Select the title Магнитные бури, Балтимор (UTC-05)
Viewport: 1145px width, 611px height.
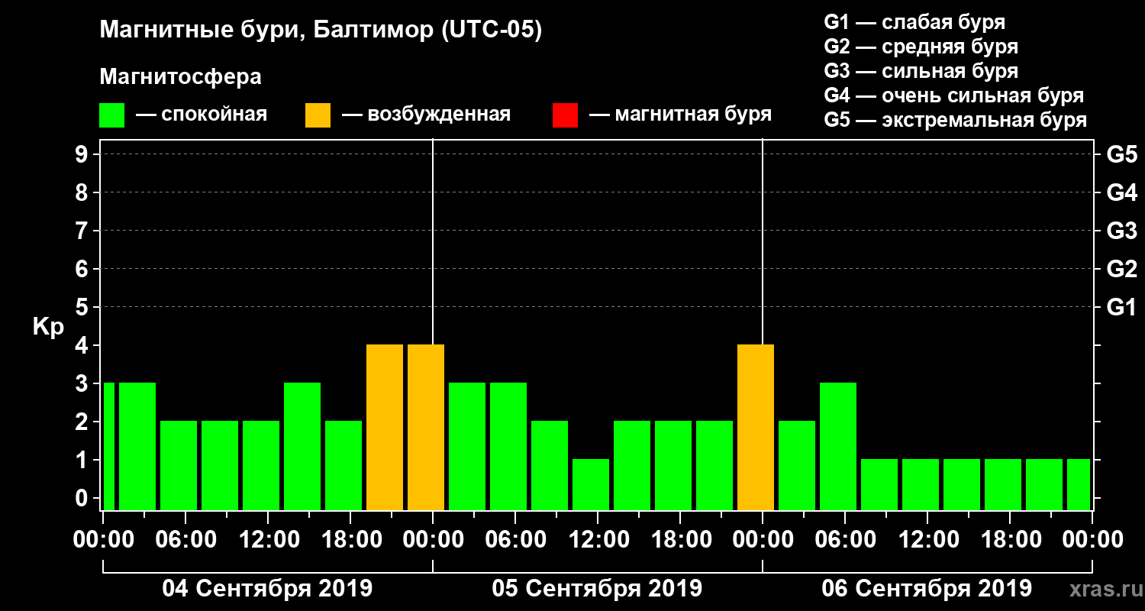click(x=321, y=31)
